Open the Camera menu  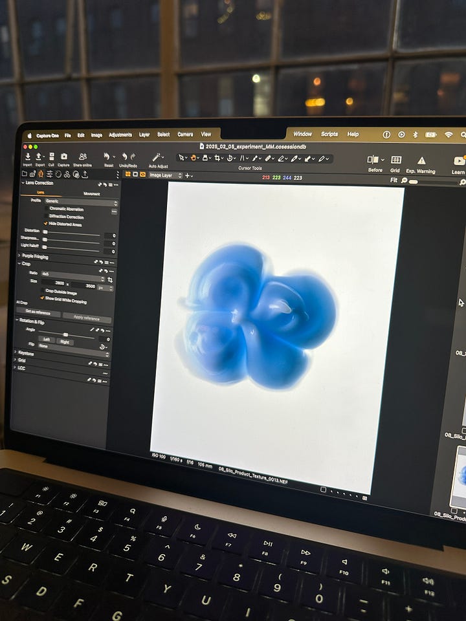point(185,135)
